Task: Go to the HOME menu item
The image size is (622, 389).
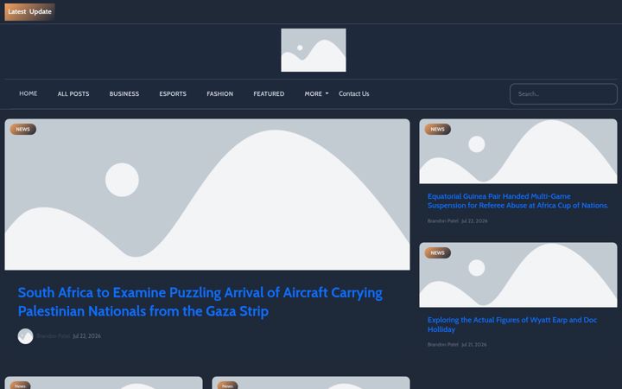Action: [x=29, y=93]
